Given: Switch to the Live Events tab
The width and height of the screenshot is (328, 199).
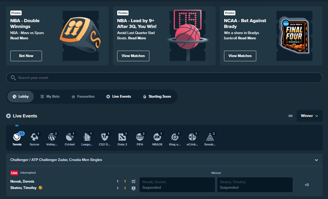Looking at the screenshot, I should [118, 97].
